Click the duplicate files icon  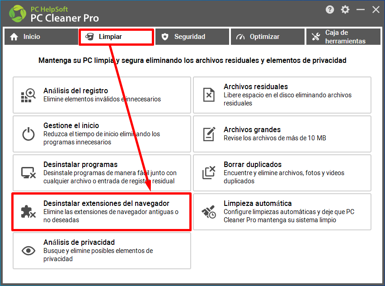click(209, 172)
